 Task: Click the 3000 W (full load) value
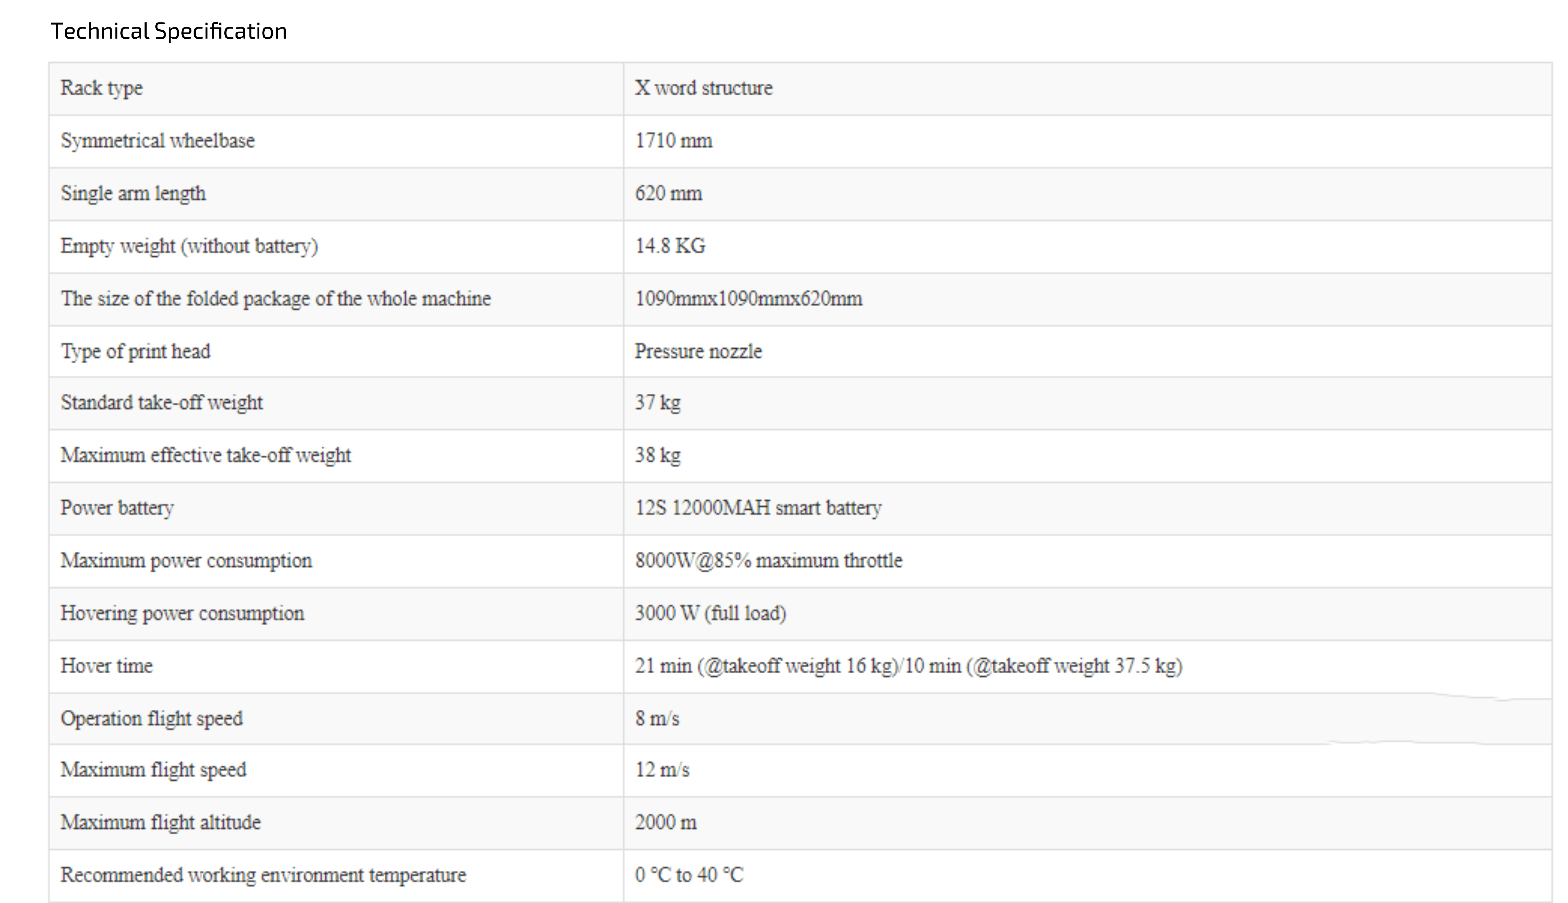[710, 613]
